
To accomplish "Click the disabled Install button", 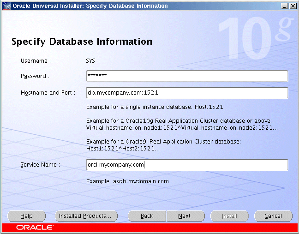I will (x=229, y=216).
